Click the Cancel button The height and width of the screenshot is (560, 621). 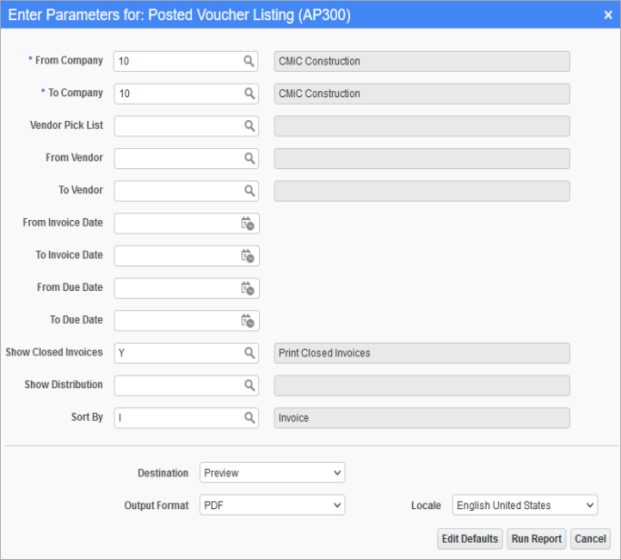[x=590, y=538]
